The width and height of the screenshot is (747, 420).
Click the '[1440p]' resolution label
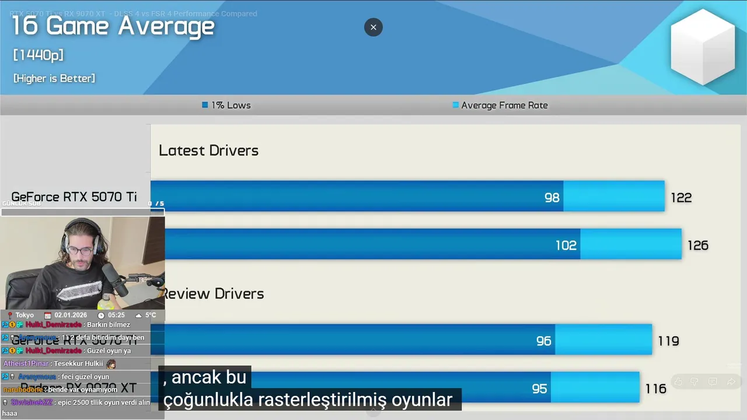point(38,55)
